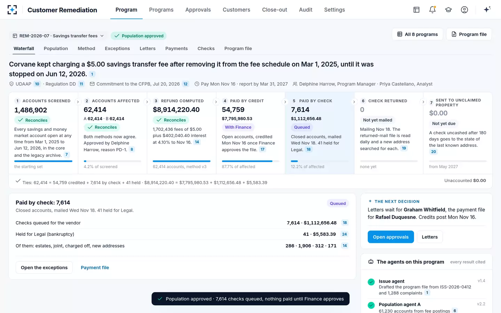Viewport: 501px width, 313px height.
Task: Open the notifications bell
Action: pos(432,10)
